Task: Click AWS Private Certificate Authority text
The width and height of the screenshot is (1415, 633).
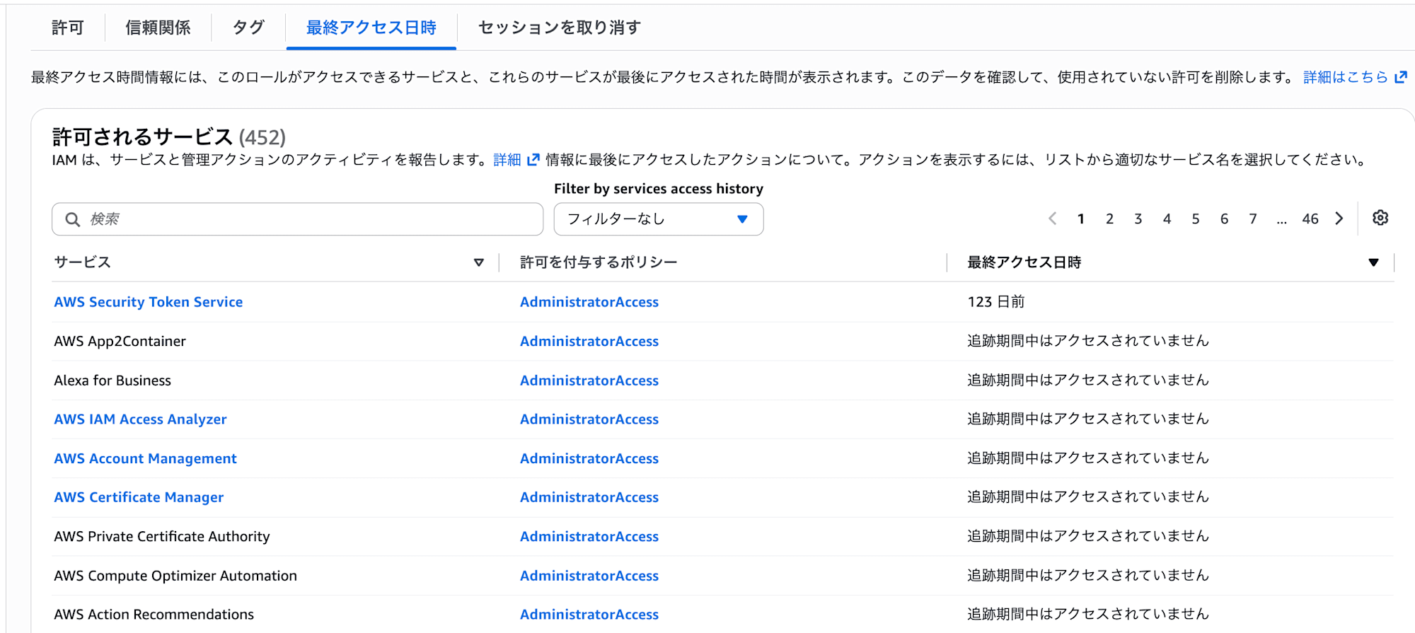Action: 162,537
